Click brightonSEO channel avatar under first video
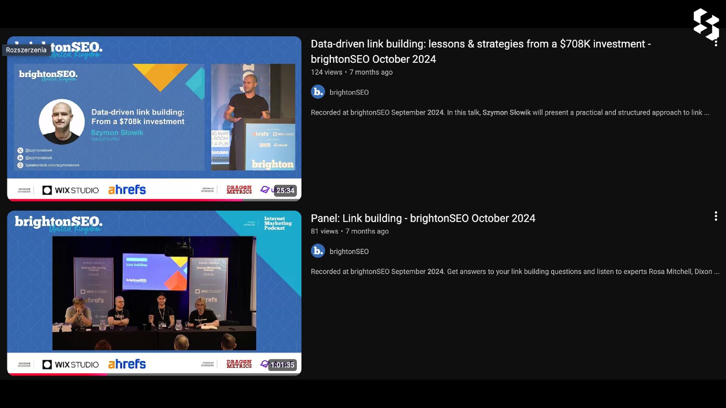 coord(318,92)
